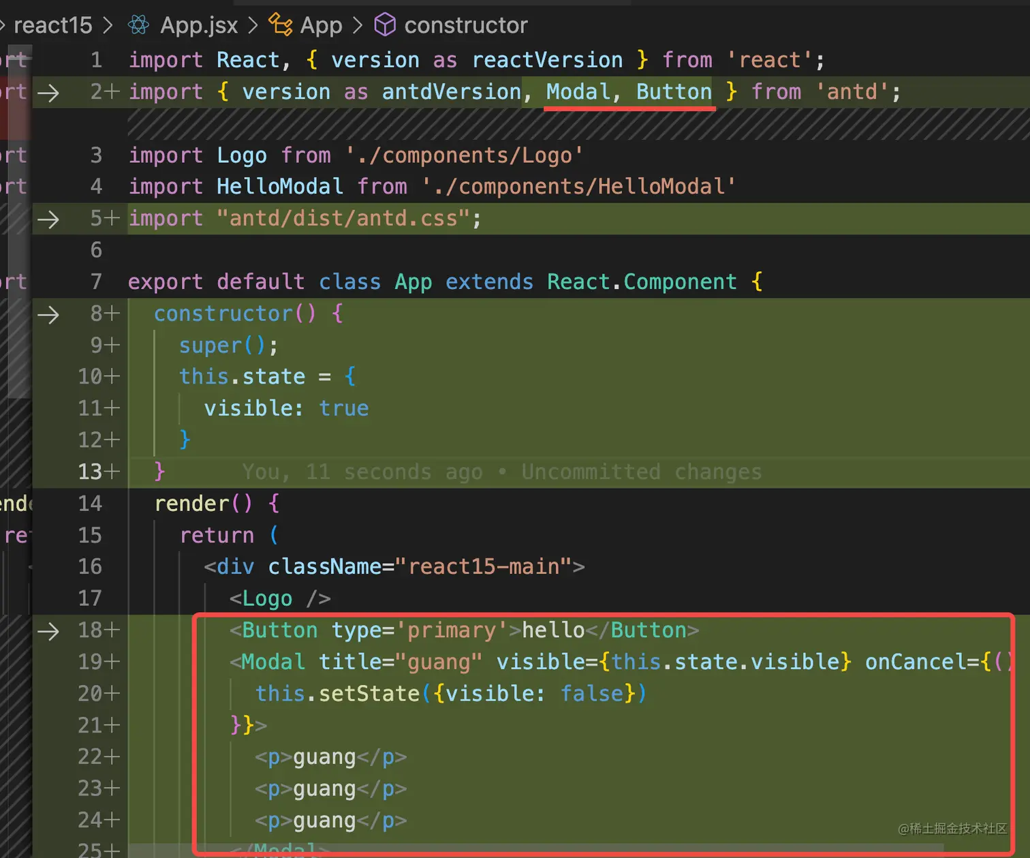Click 'visible: true' on line 11
The height and width of the screenshot is (858, 1030).
pyautogui.click(x=286, y=408)
